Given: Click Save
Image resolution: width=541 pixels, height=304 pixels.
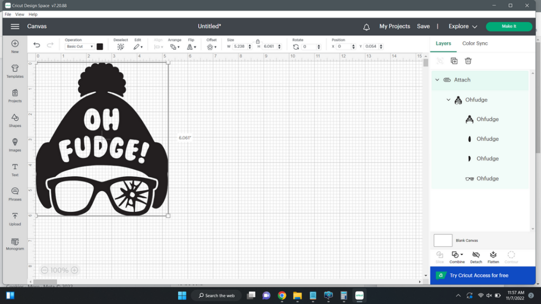Looking at the screenshot, I should point(423,26).
